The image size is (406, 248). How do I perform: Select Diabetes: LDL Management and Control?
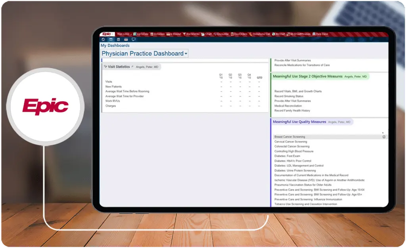click(299, 166)
